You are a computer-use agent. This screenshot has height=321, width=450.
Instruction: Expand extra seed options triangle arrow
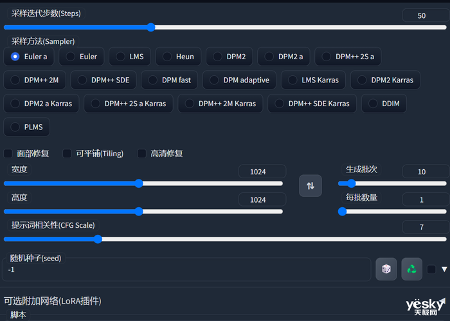tap(444, 270)
